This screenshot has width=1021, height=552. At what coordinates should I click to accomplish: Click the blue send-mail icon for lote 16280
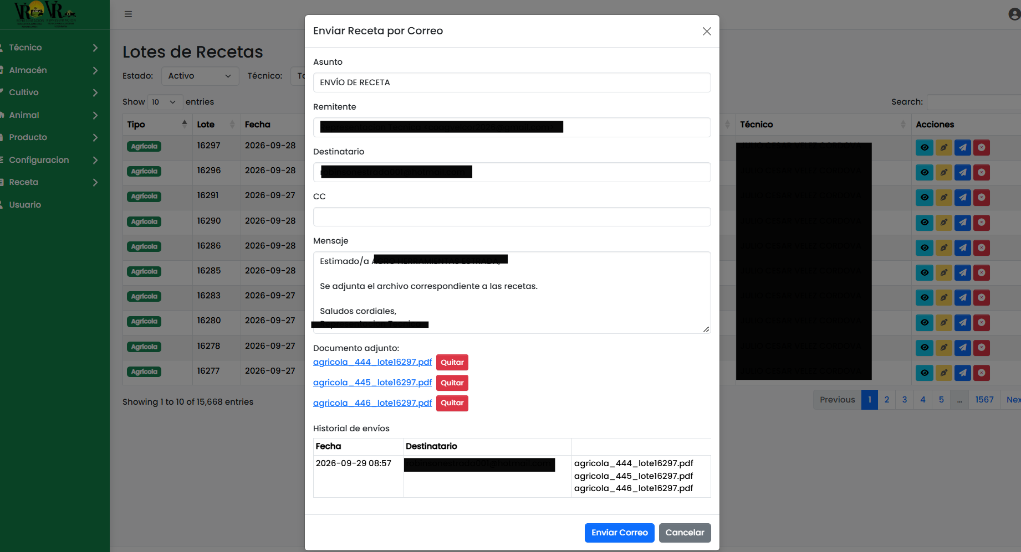click(963, 322)
